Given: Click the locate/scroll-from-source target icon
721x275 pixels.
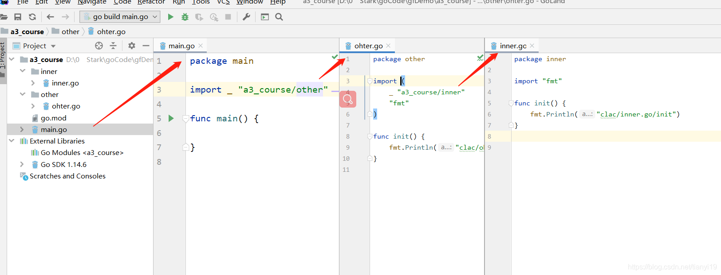Looking at the screenshot, I should 99,46.
